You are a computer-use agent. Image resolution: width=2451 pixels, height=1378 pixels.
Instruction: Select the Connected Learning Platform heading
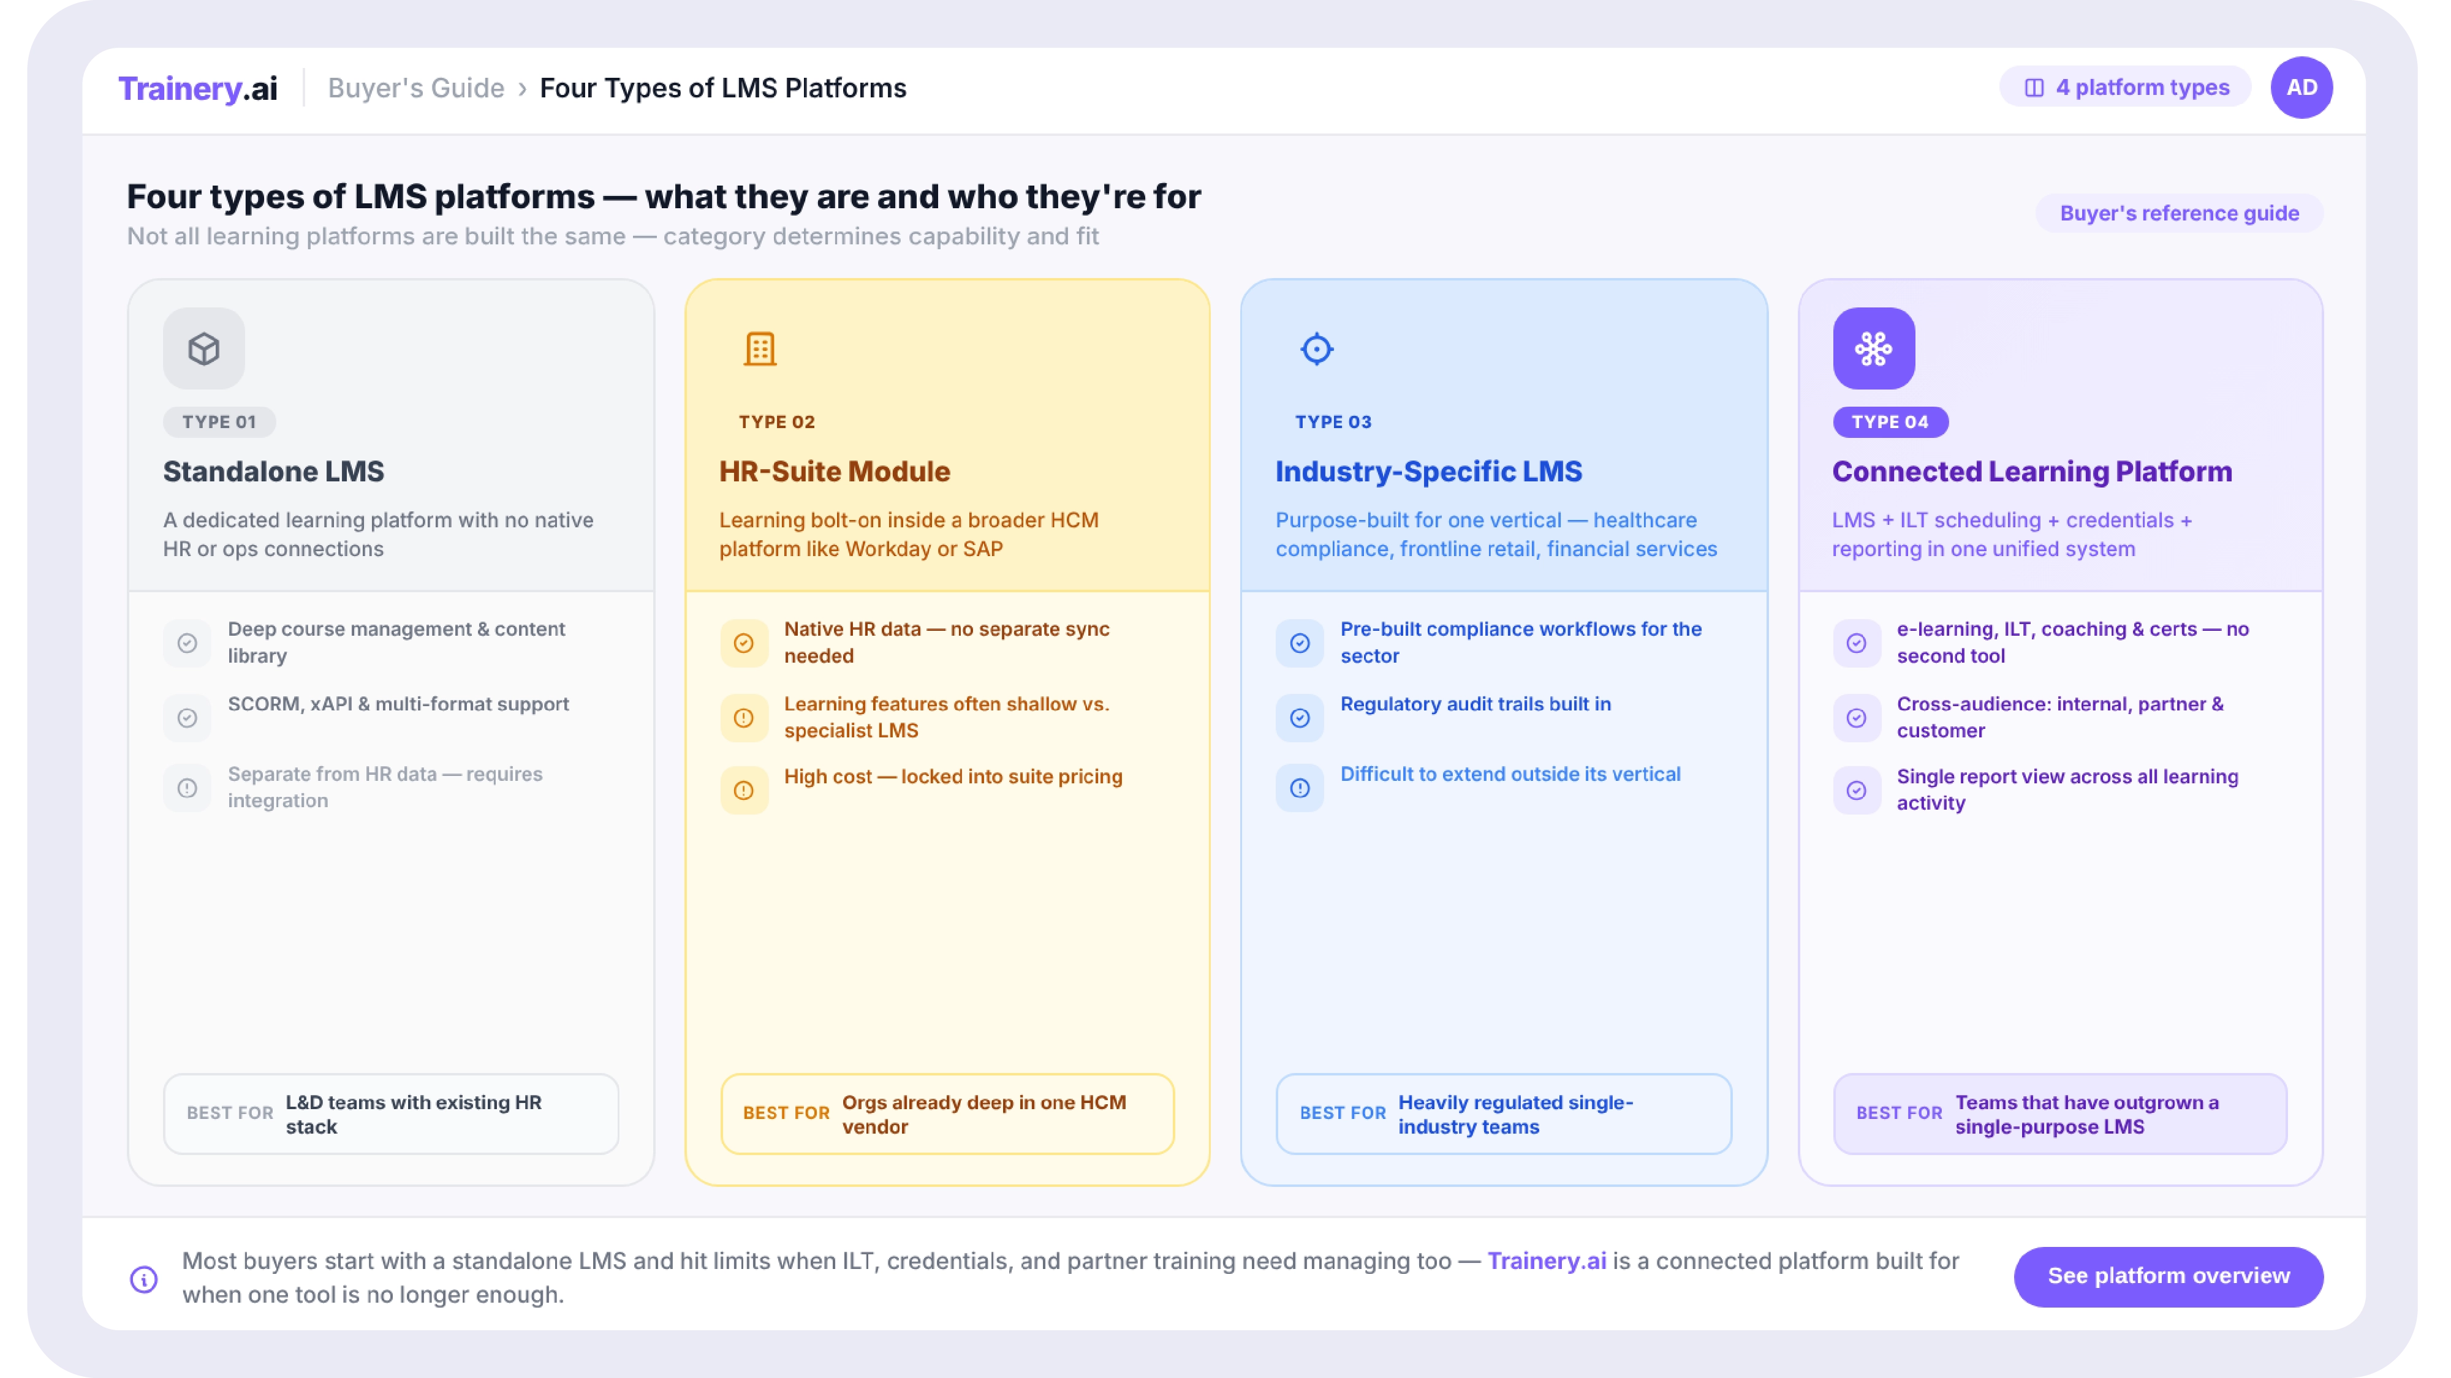pyautogui.click(x=2031, y=471)
